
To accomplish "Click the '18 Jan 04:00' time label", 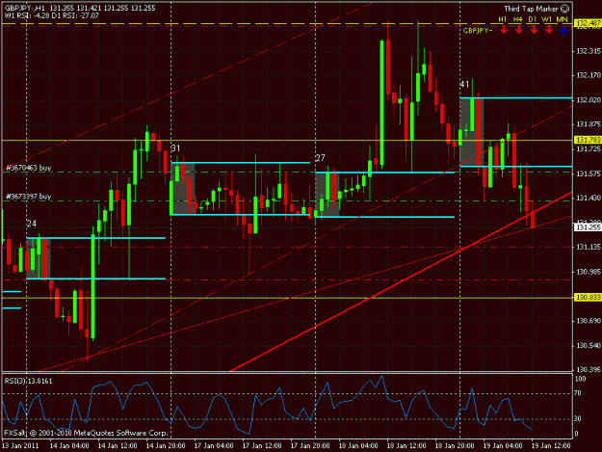I will [x=358, y=446].
